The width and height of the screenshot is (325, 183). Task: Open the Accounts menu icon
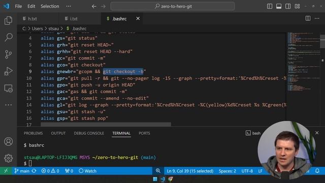coord(8,141)
